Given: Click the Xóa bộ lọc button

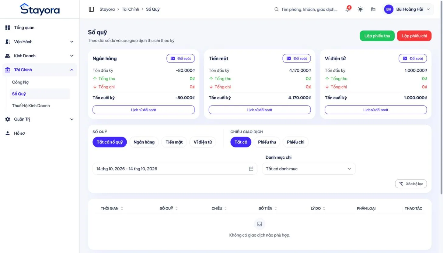Looking at the screenshot, I should (411, 184).
